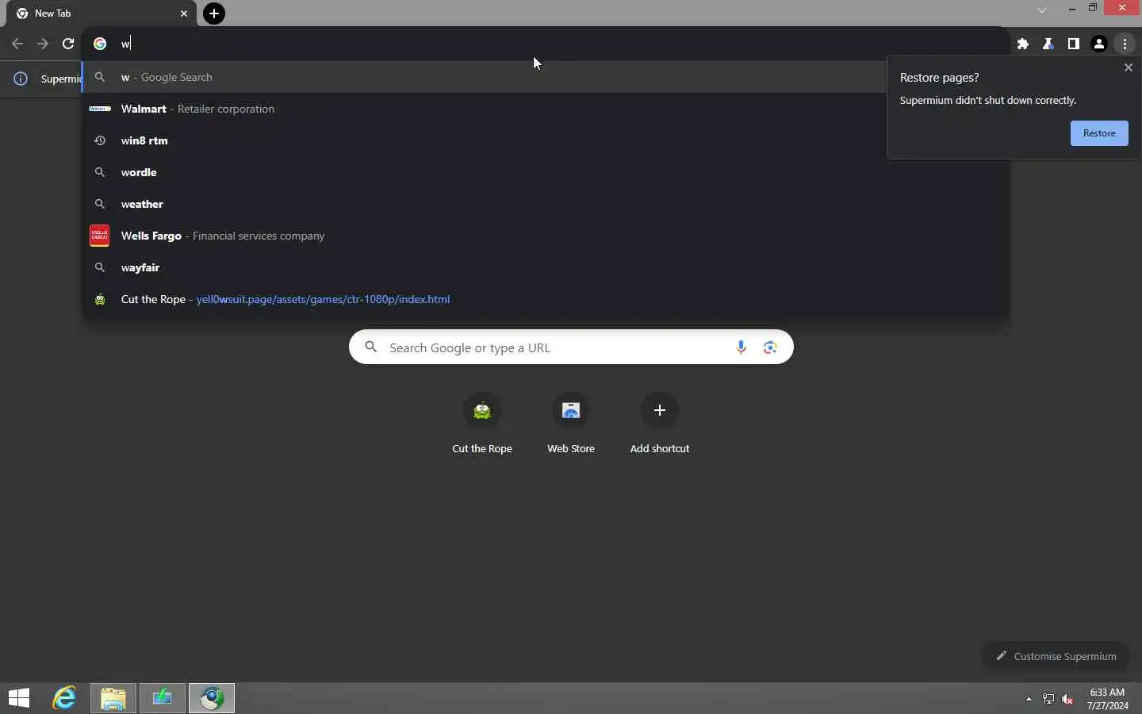Click the Cut the Rope suggestion favicon
The width and height of the screenshot is (1142, 714).
[100, 299]
